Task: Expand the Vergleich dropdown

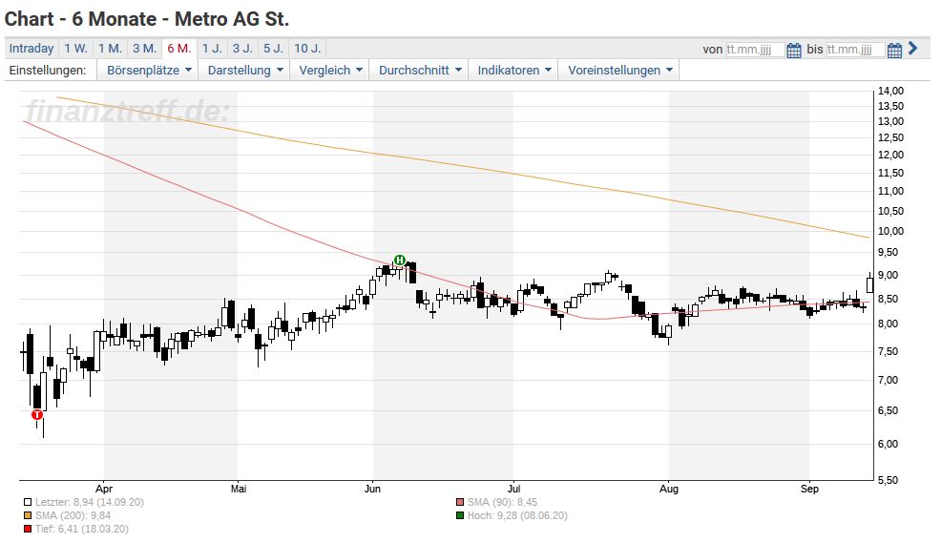Action: 330,71
